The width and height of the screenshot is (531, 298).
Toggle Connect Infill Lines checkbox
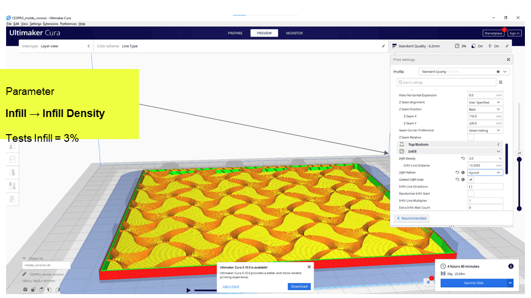(x=471, y=179)
